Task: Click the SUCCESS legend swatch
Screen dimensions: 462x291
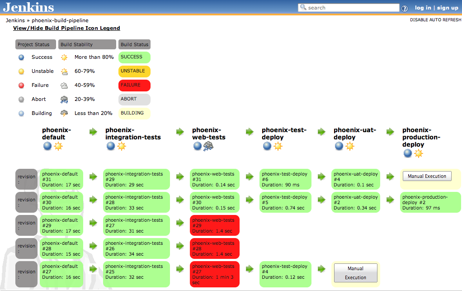Action: click(134, 57)
